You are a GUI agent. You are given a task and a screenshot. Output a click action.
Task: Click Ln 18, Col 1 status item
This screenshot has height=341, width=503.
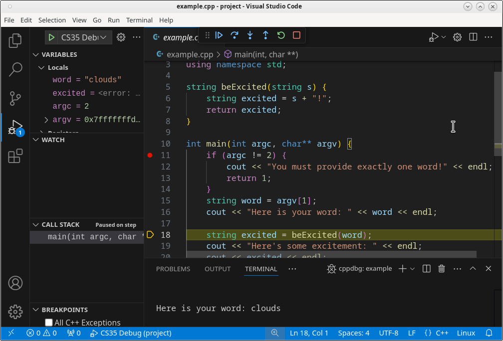point(309,334)
